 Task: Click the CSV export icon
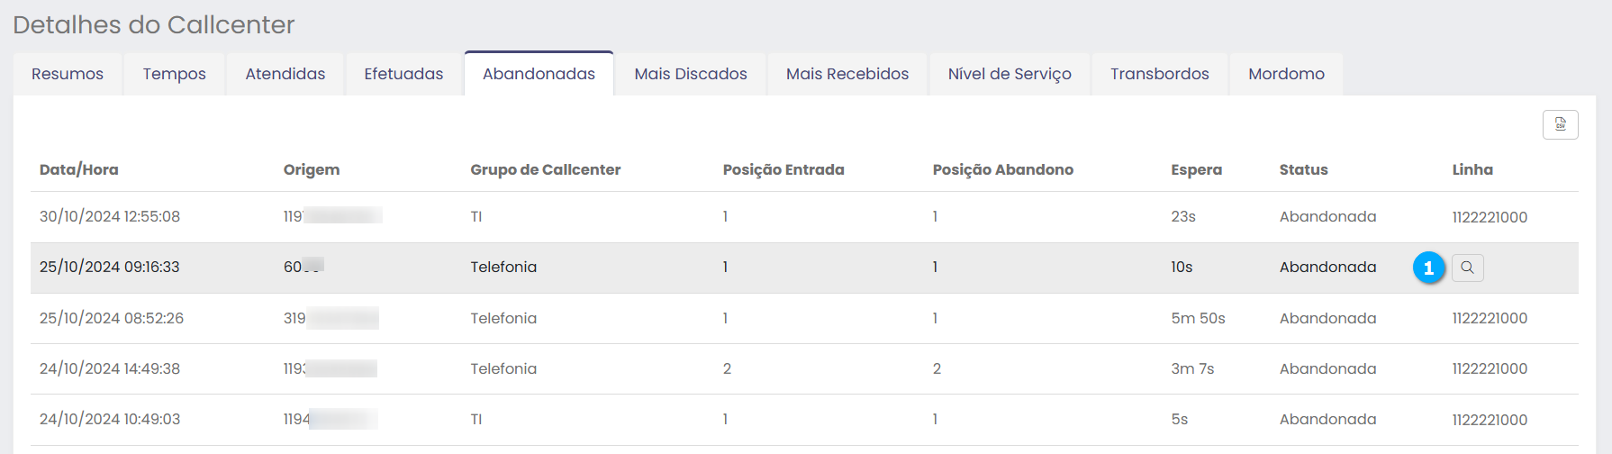pyautogui.click(x=1560, y=124)
